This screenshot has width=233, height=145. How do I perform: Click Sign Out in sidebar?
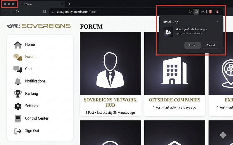tap(32, 131)
